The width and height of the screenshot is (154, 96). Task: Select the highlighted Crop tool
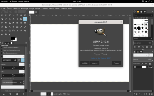click(x=25, y=19)
